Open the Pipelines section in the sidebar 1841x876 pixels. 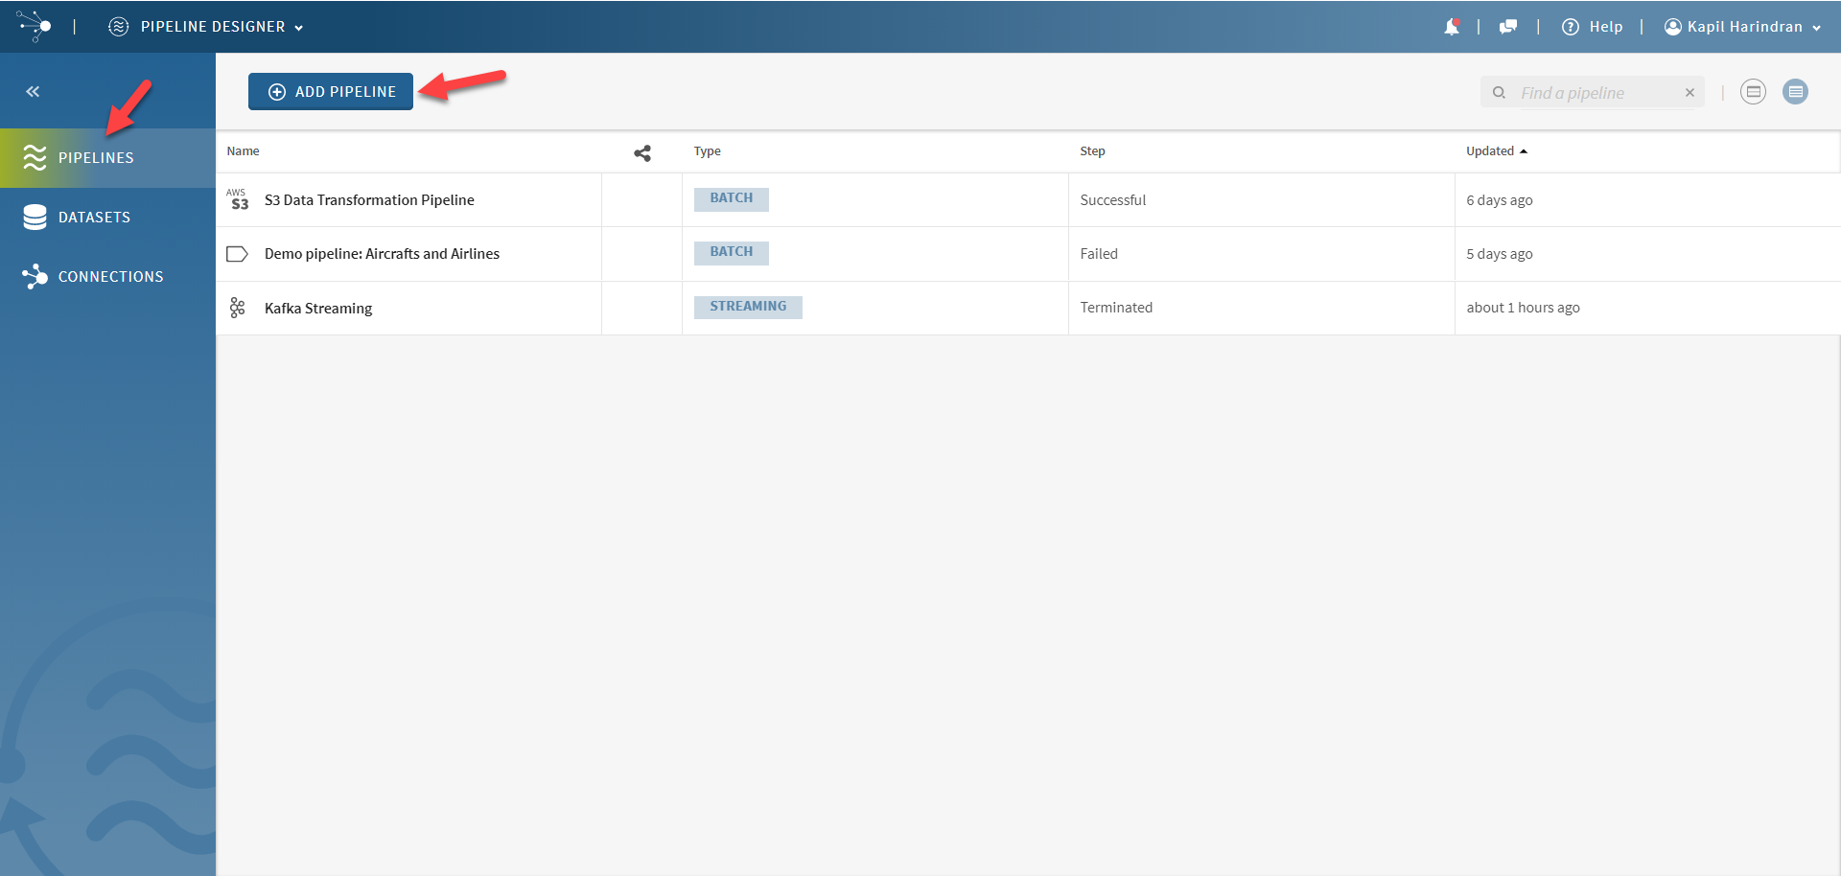(x=95, y=157)
